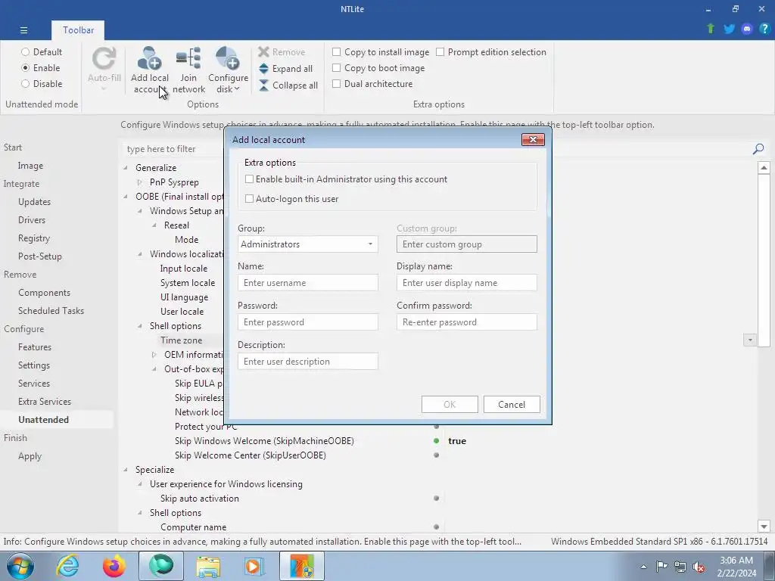Enable built-in Administrator using this account
Image resolution: width=775 pixels, height=581 pixels.
[x=249, y=179]
